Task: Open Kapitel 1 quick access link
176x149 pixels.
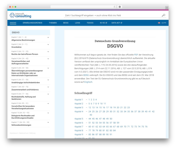Action: click(x=79, y=100)
